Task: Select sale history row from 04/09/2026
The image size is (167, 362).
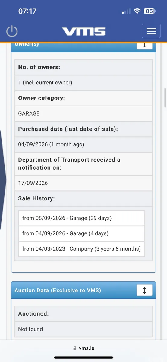Action: pos(82,233)
